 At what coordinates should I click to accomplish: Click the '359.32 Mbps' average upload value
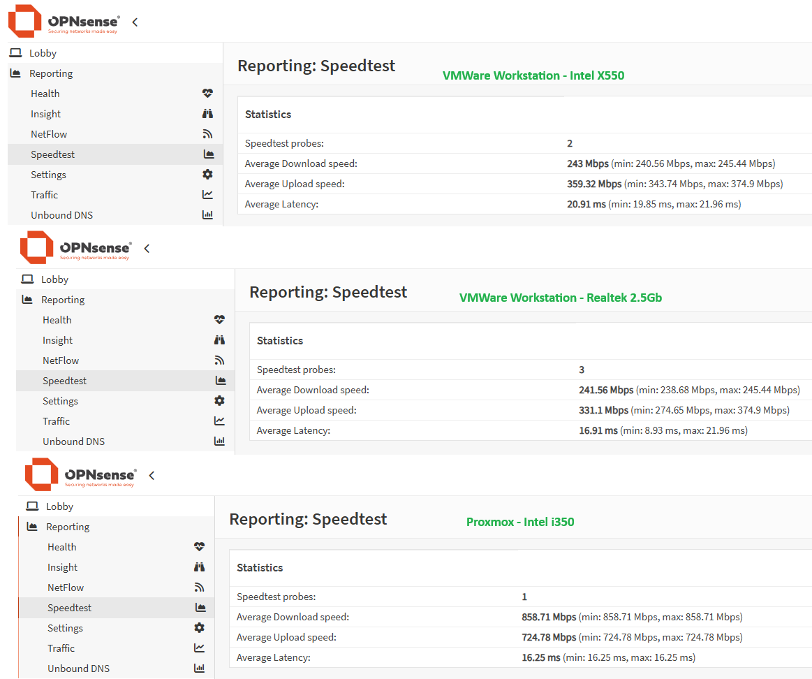coord(594,184)
